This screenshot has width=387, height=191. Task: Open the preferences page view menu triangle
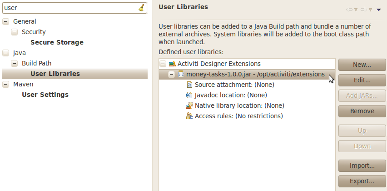click(x=379, y=10)
